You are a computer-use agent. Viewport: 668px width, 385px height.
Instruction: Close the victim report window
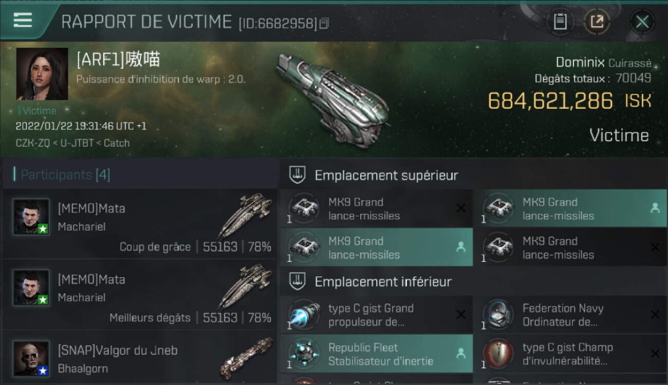point(642,22)
